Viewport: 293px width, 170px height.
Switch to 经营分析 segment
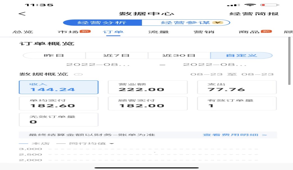(102, 23)
